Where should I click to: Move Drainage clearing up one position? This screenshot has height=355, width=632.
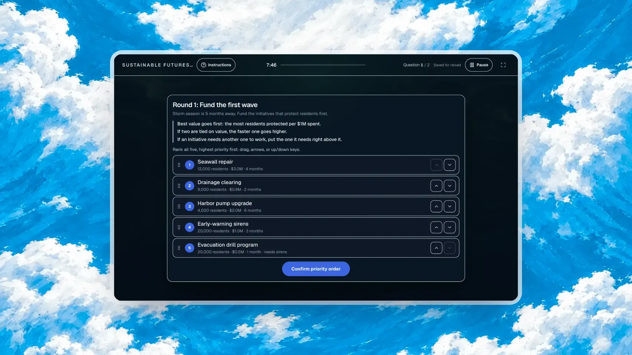[436, 186]
